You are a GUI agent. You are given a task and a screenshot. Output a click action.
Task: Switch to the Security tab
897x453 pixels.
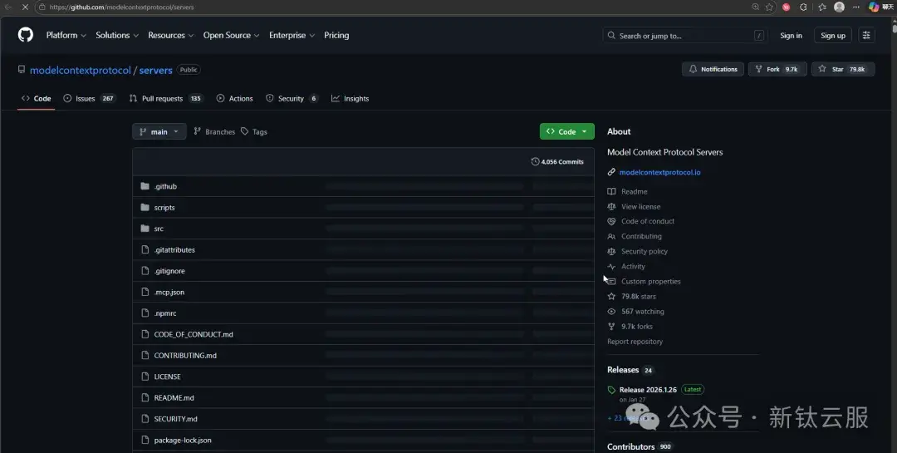coord(292,99)
